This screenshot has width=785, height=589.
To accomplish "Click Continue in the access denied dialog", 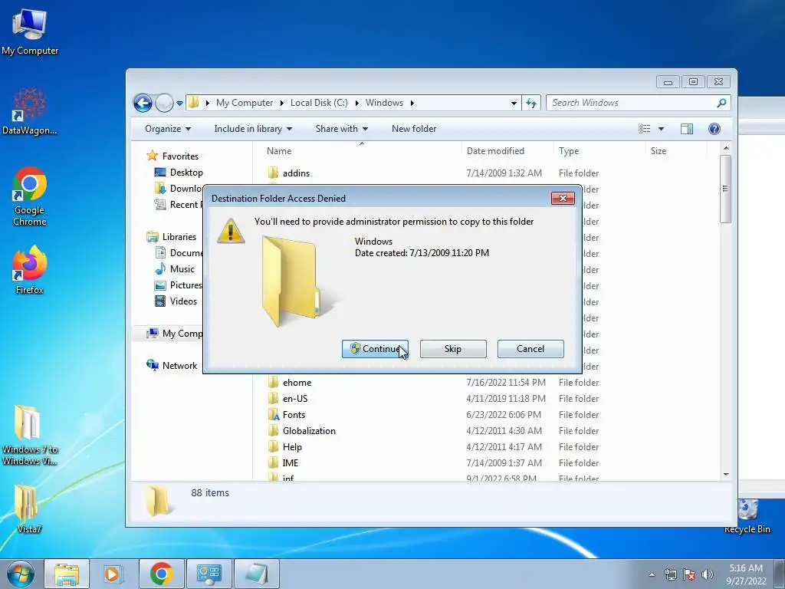I will click(x=375, y=349).
